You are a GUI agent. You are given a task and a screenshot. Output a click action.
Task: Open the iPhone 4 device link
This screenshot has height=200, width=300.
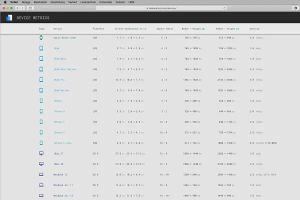(59, 111)
